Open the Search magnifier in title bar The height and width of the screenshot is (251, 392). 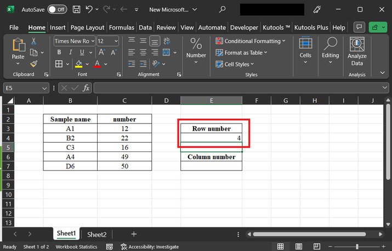(x=222, y=9)
